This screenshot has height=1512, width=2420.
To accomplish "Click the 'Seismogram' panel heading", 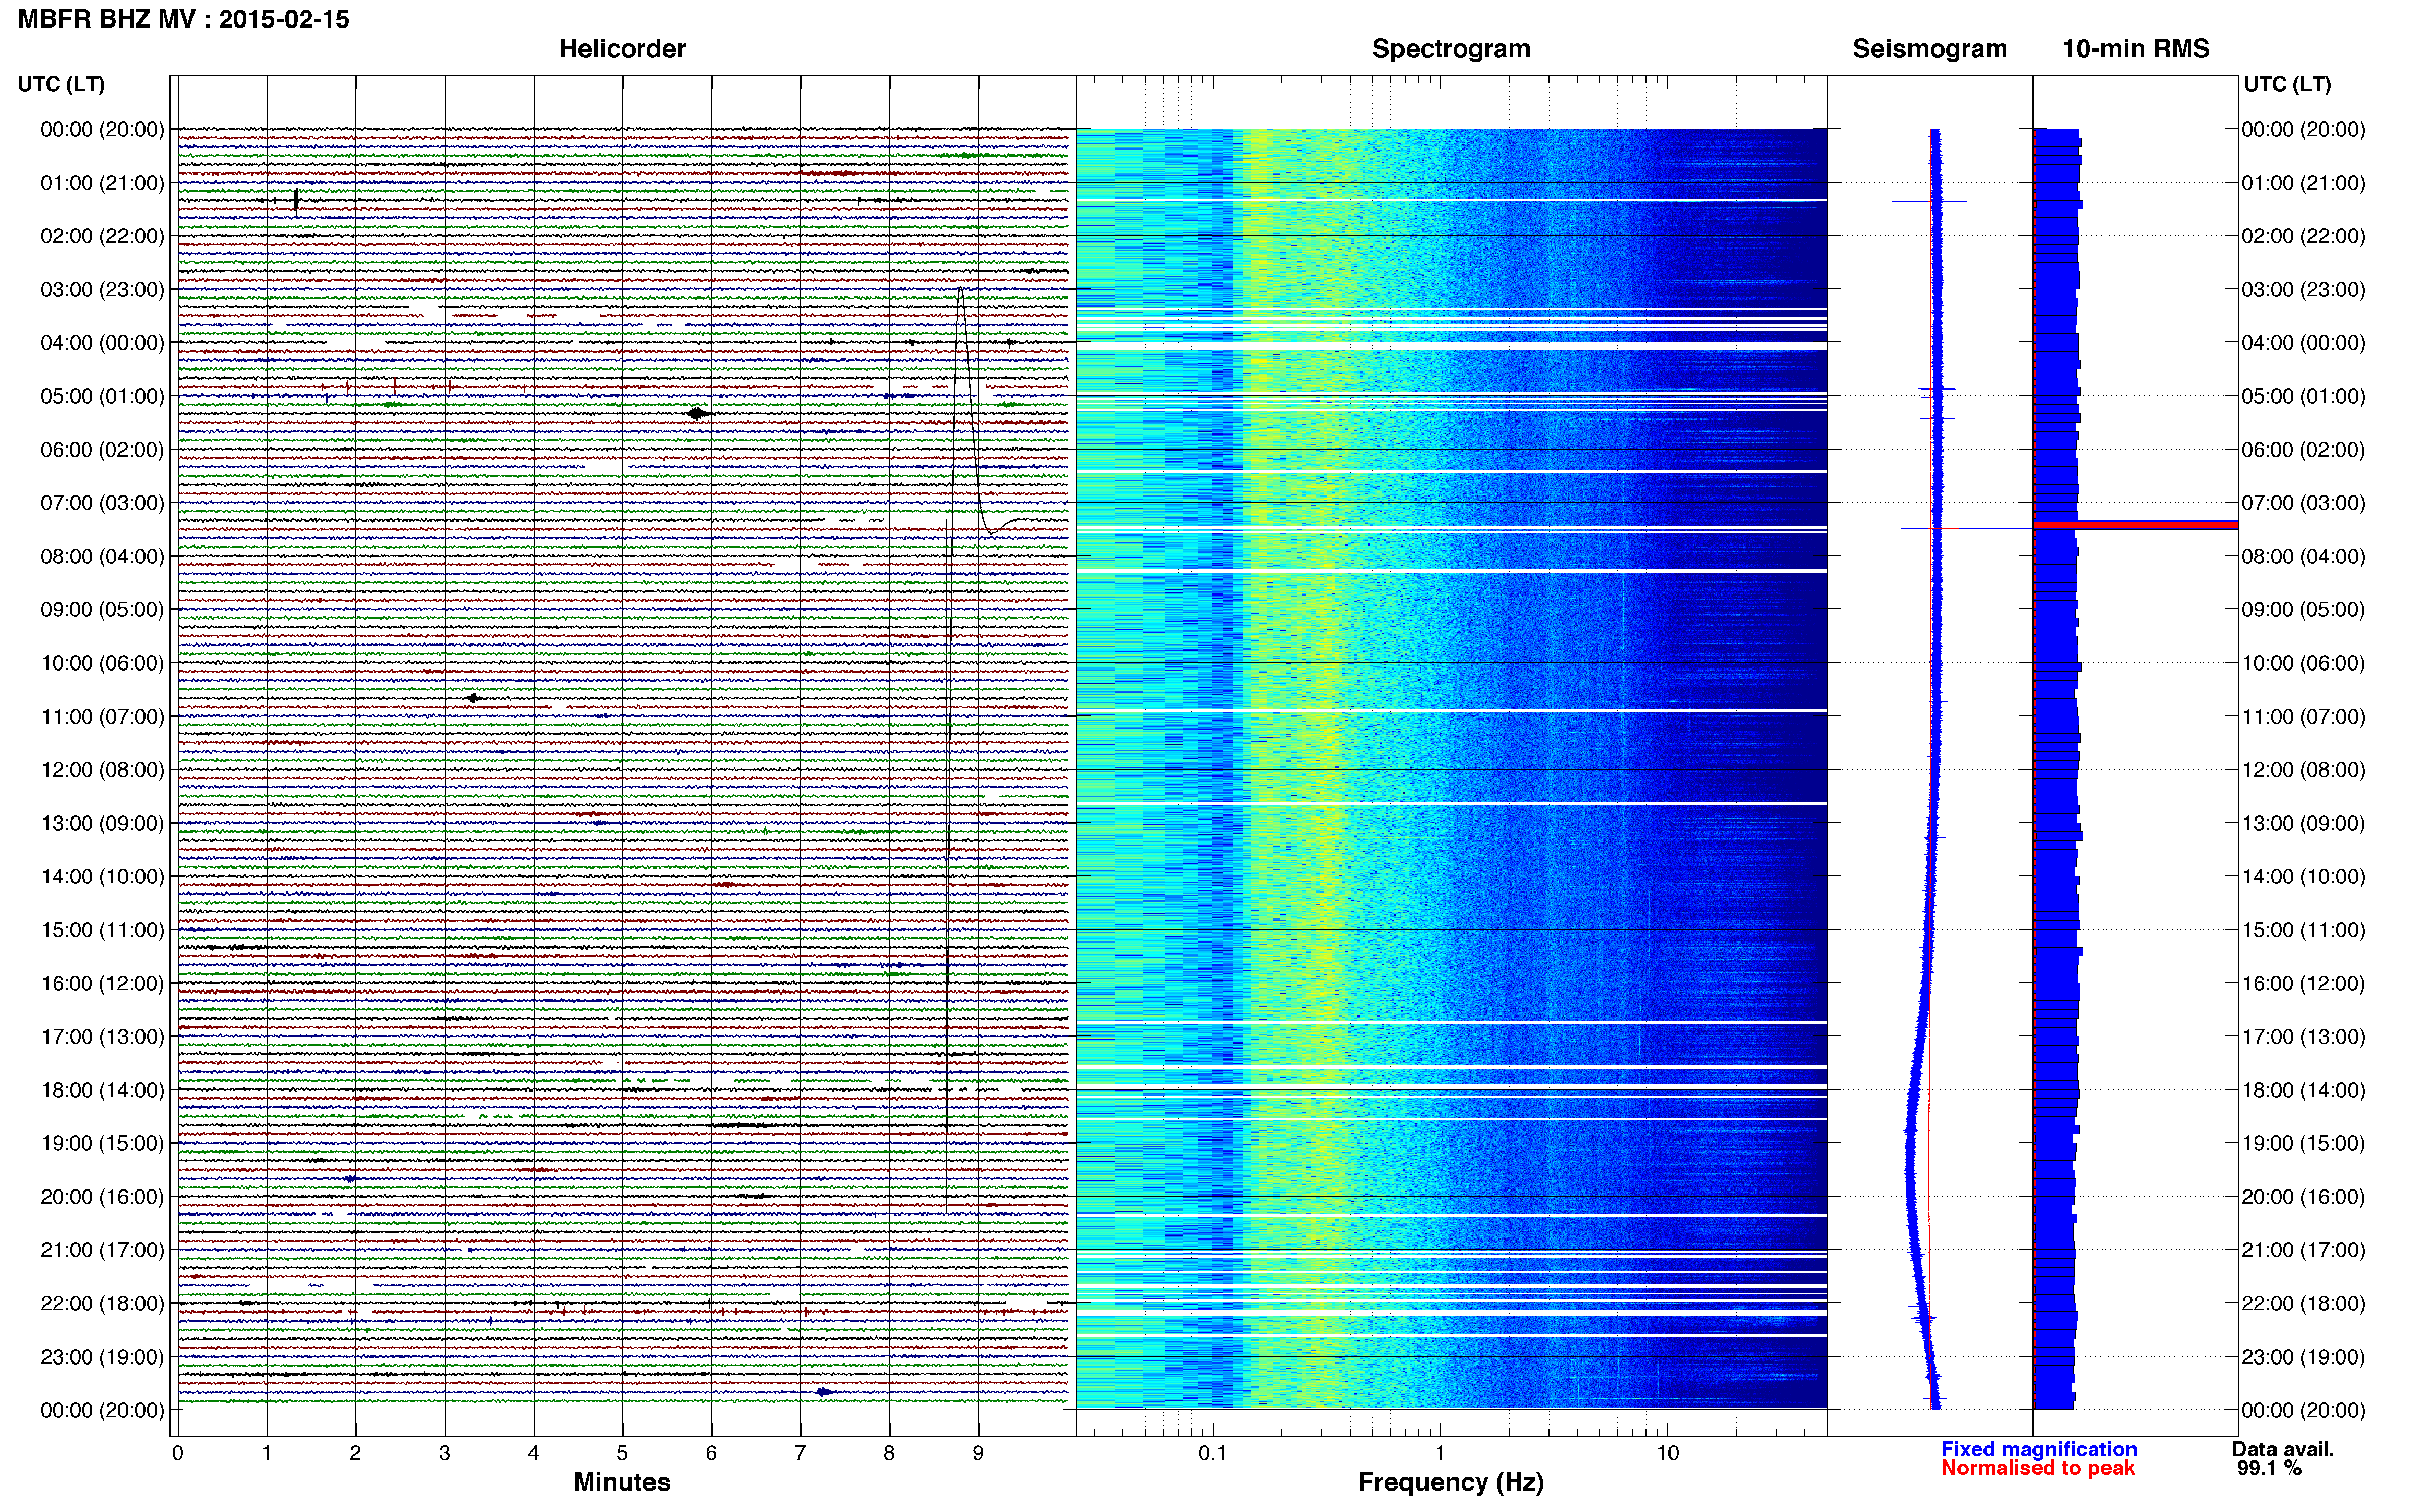I will (1930, 49).
